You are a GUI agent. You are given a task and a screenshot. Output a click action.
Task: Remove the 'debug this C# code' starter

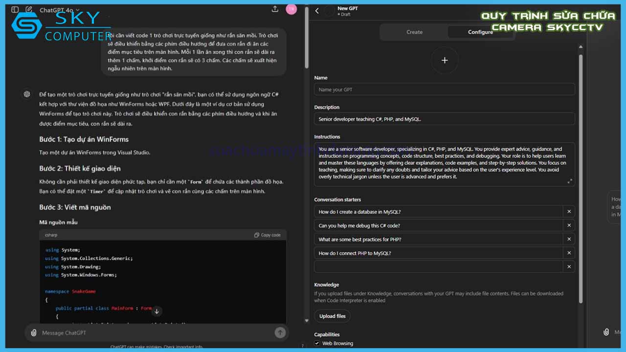[569, 225]
